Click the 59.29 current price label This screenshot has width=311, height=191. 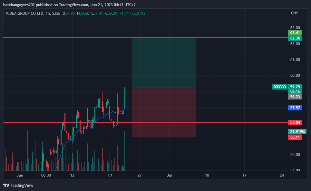pyautogui.click(x=295, y=87)
